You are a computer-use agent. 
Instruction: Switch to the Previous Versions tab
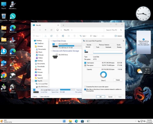pos(104,45)
